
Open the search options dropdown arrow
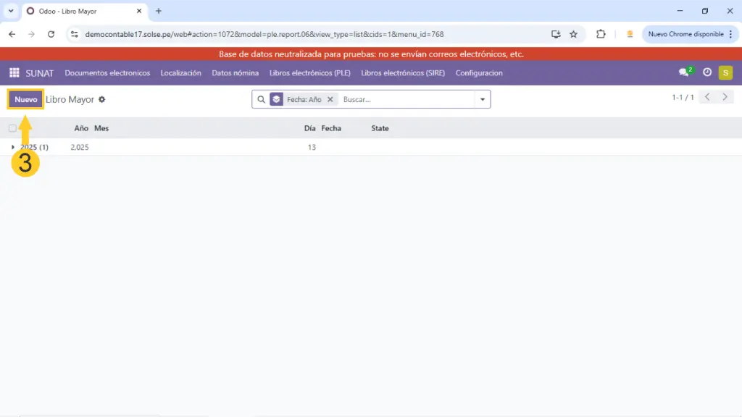click(483, 99)
